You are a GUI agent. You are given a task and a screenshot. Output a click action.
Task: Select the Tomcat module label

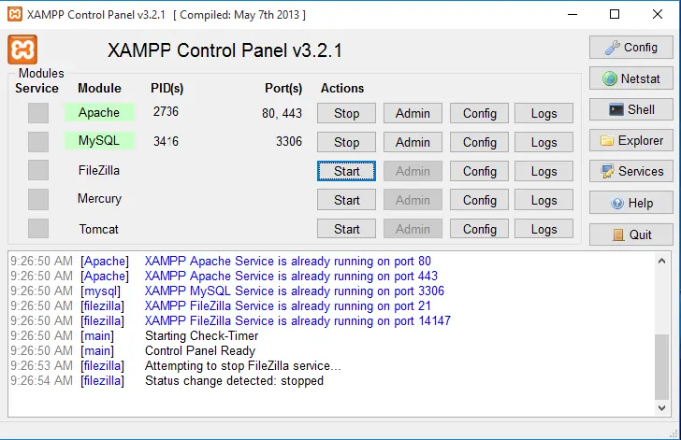(98, 229)
